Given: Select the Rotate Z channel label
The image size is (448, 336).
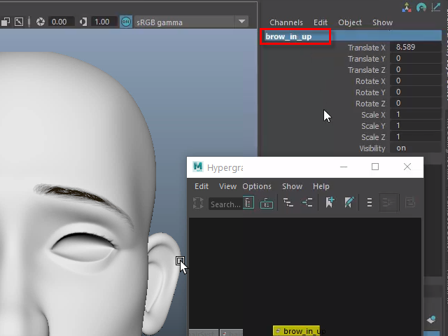Looking at the screenshot, I should (370, 104).
